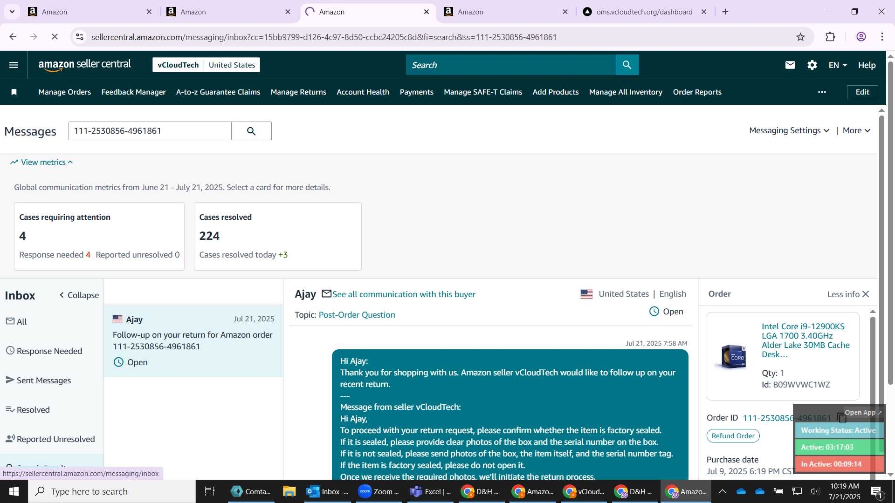The image size is (895, 503).
Task: Click the Refund Order button
Action: click(733, 436)
